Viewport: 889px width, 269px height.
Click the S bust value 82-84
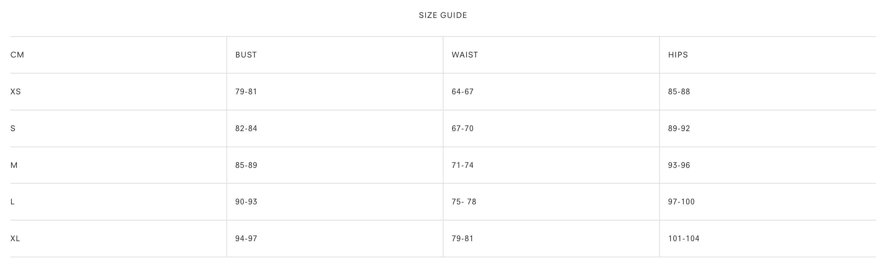pos(246,129)
